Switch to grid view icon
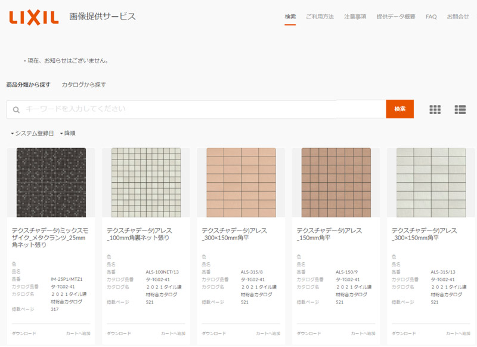The image size is (477, 347). coord(435,109)
